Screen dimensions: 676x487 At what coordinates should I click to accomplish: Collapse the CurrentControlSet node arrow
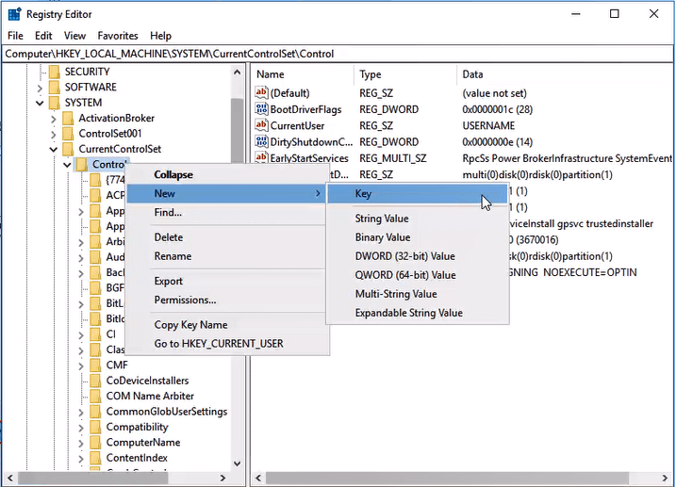click(x=54, y=150)
